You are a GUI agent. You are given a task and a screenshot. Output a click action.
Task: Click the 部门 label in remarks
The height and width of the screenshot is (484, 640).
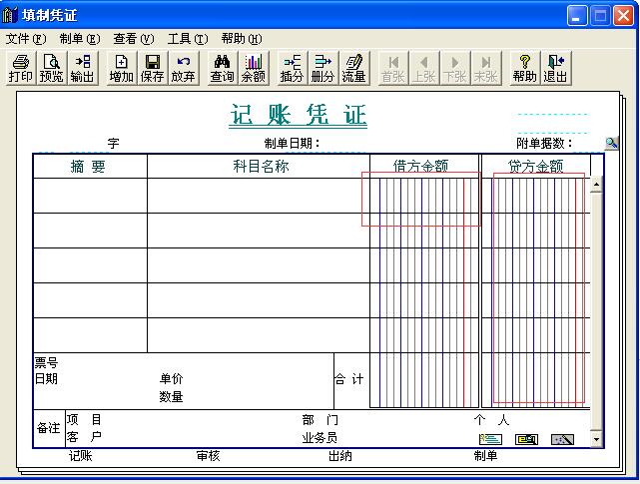tap(320, 420)
